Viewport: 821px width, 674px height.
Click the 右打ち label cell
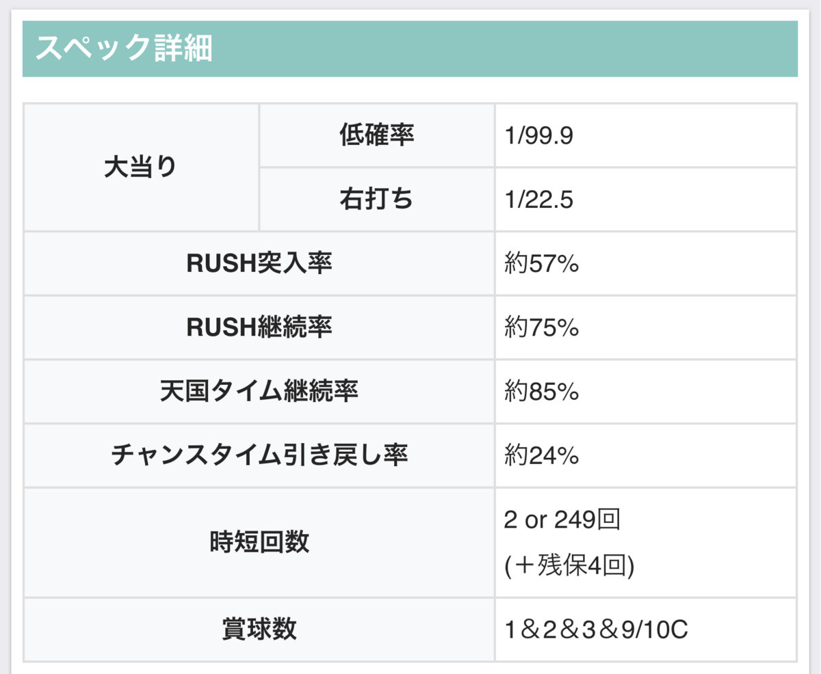pyautogui.click(x=377, y=200)
